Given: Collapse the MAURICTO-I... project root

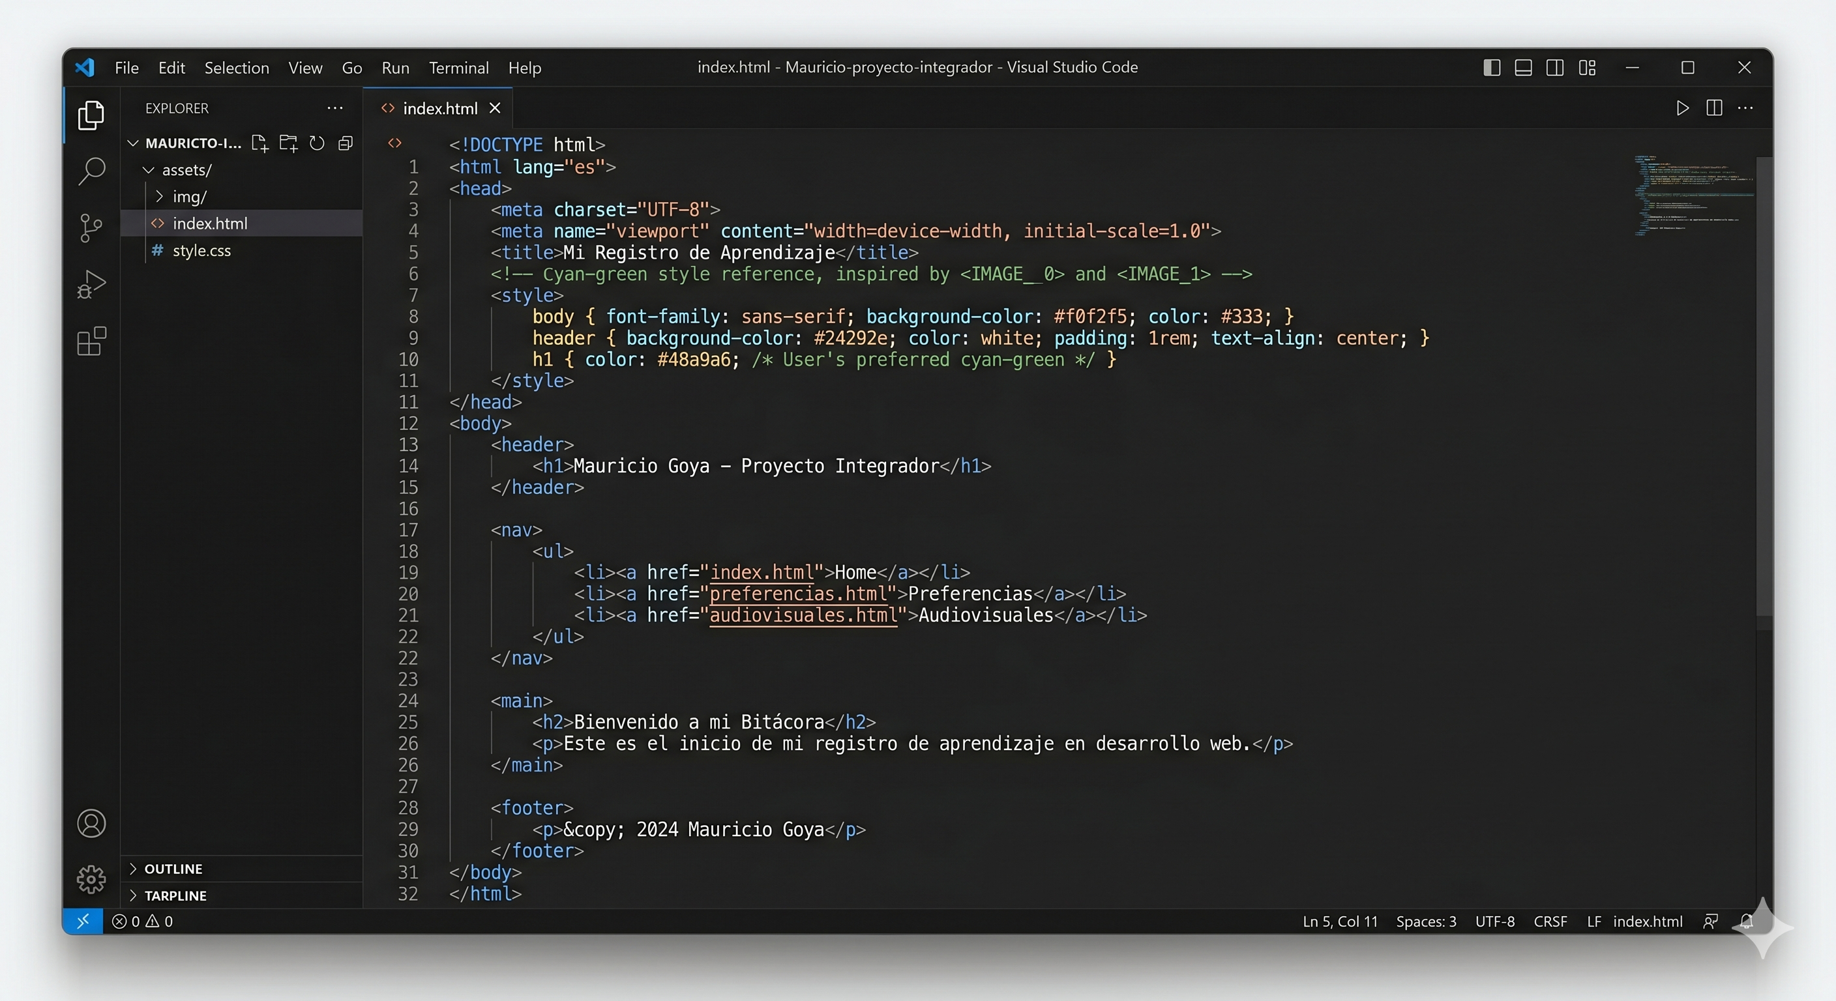Looking at the screenshot, I should [133, 143].
